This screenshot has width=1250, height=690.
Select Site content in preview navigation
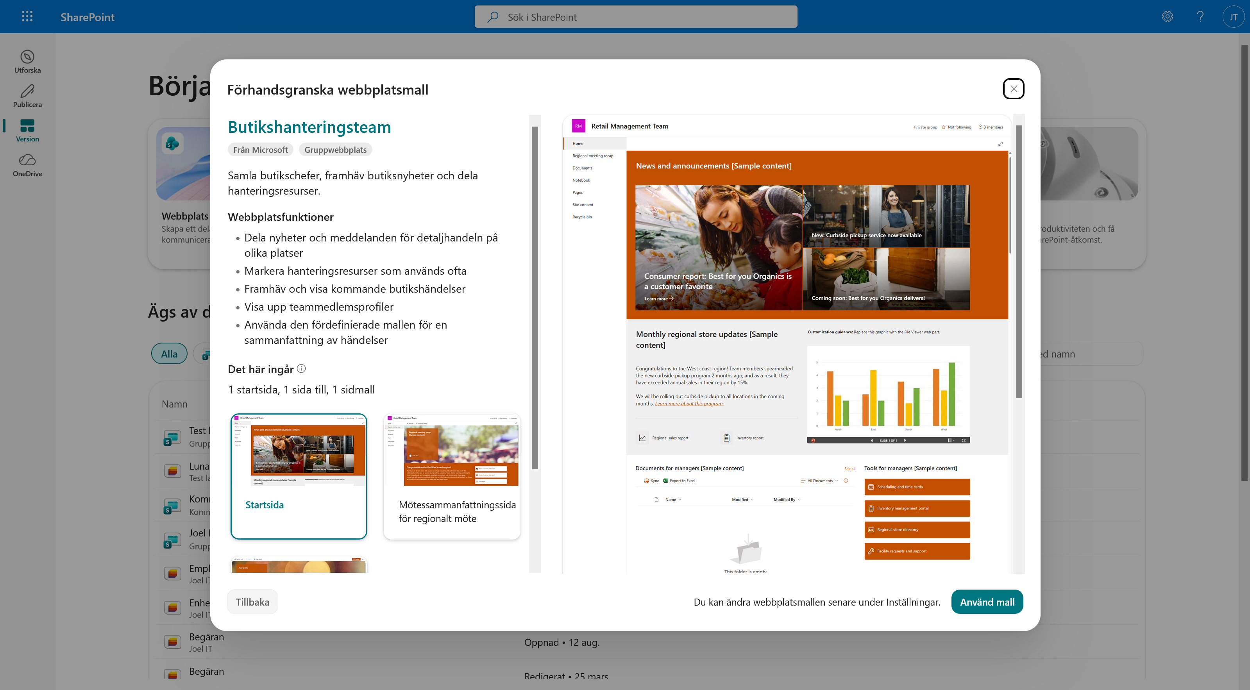582,205
